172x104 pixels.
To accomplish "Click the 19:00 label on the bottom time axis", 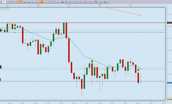I will [x=100, y=103].
